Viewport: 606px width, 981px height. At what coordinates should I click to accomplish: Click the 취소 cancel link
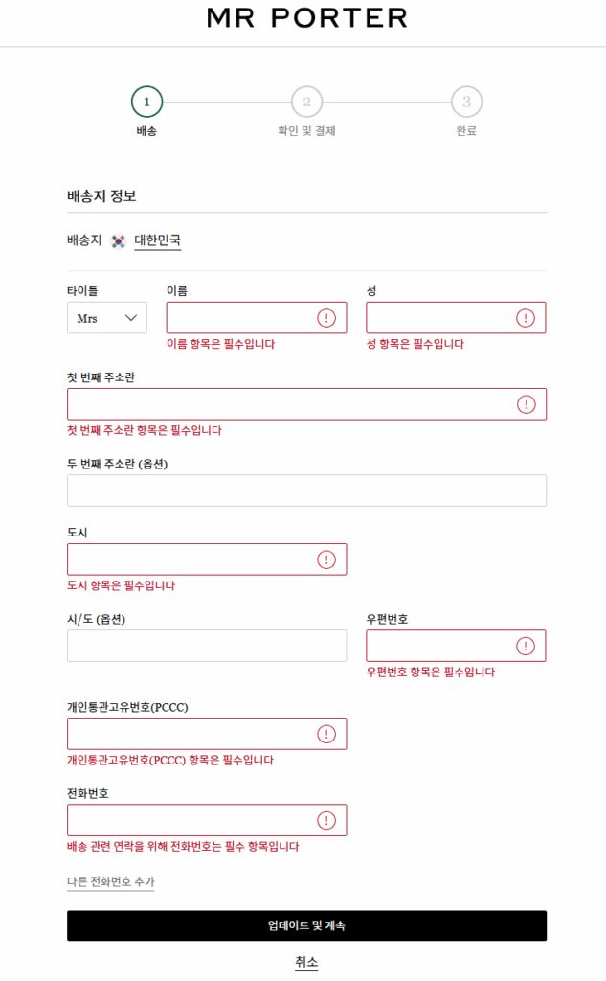pos(306,962)
